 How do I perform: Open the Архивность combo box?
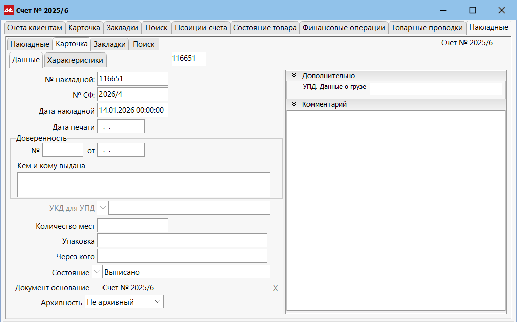pyautogui.click(x=158, y=302)
